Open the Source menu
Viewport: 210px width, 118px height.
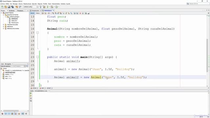[x=20, y=4]
